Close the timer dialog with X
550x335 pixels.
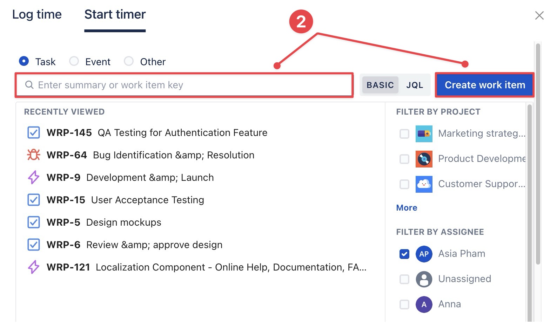click(x=539, y=15)
